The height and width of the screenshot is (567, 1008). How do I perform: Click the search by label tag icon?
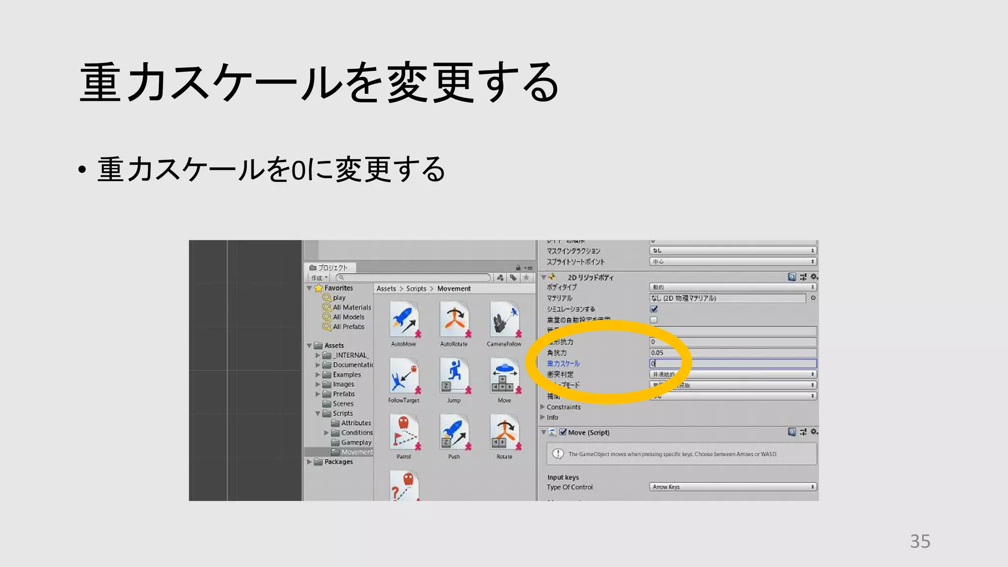coord(513,278)
